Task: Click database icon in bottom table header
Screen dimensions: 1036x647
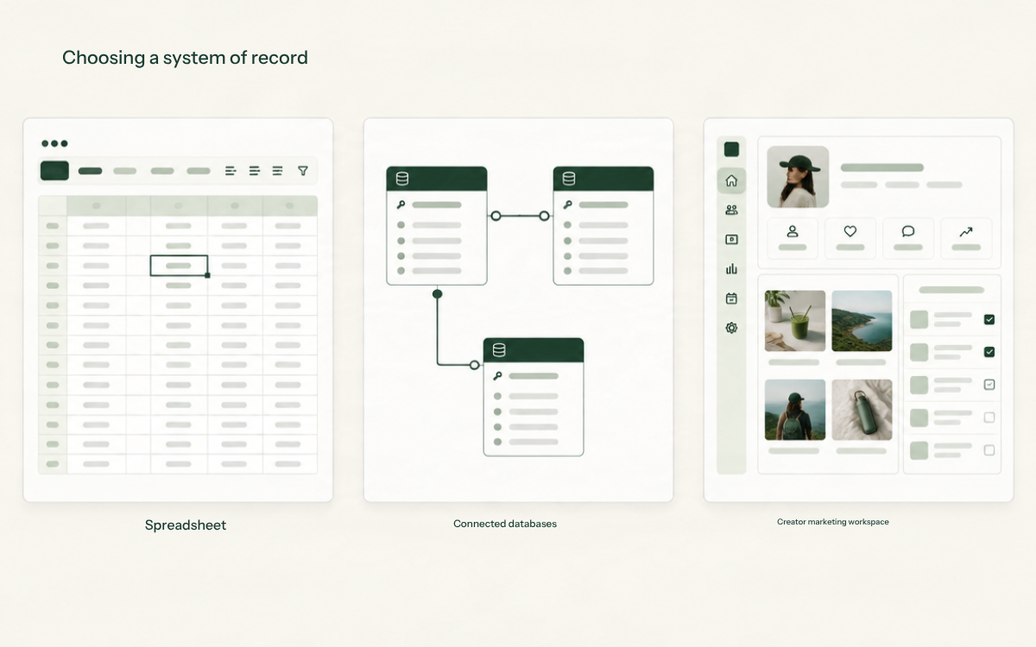Action: point(498,350)
